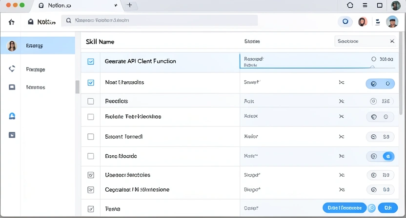Toggle the 'Paste' row checkbox
Image resolution: width=406 pixels, height=218 pixels.
click(x=91, y=209)
